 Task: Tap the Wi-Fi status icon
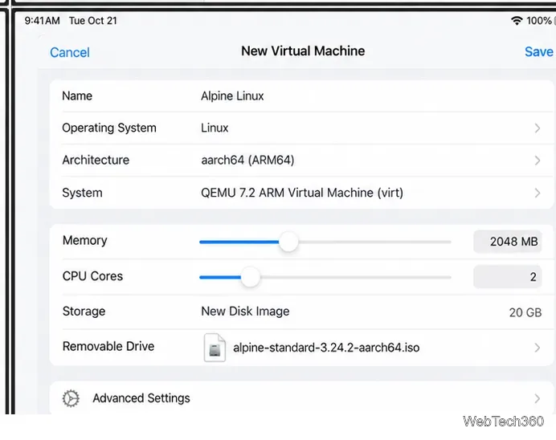(517, 21)
